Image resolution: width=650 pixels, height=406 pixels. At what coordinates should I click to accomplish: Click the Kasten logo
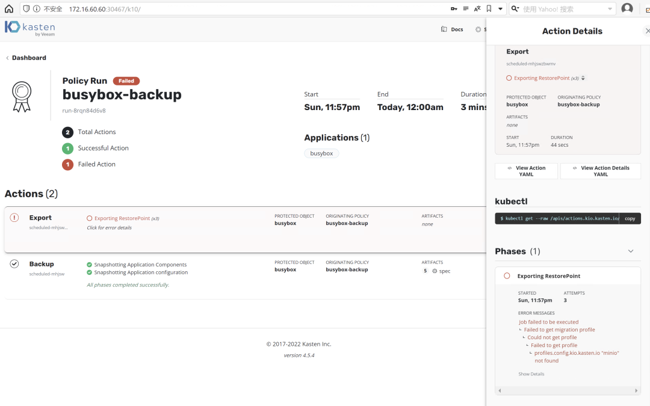[30, 28]
